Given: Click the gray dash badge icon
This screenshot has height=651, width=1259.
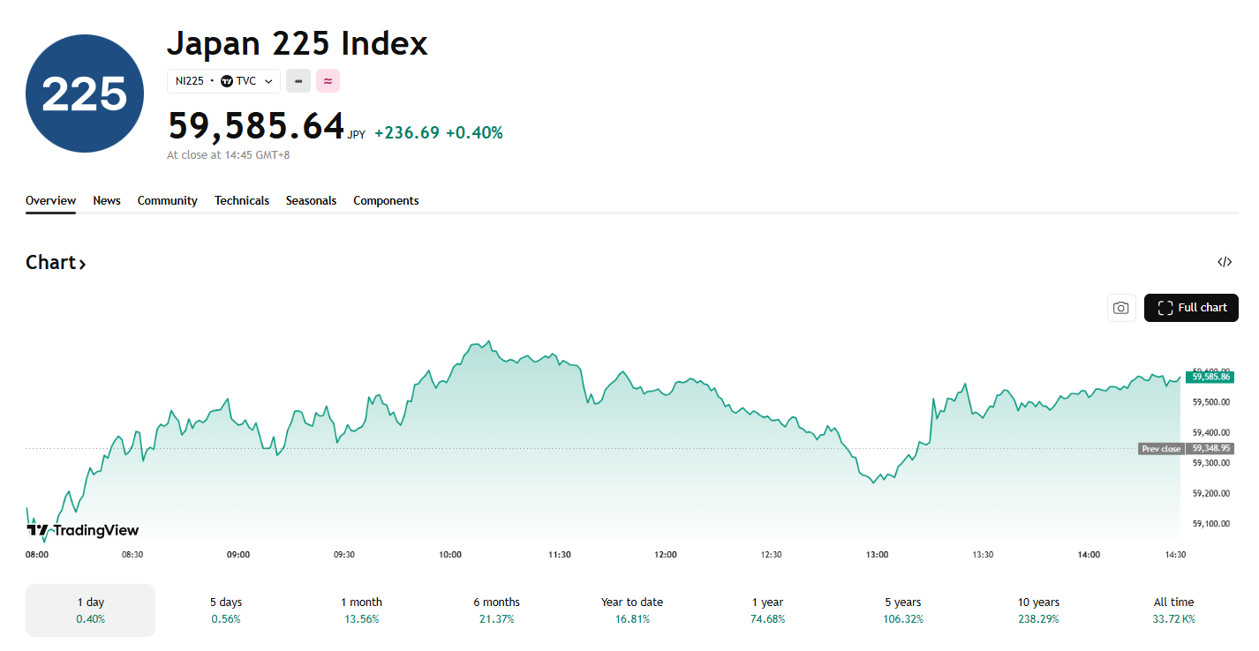Looking at the screenshot, I should (x=298, y=81).
